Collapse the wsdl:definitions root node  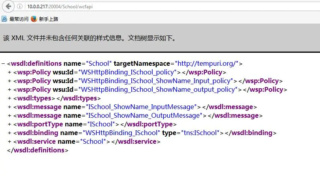[3, 64]
